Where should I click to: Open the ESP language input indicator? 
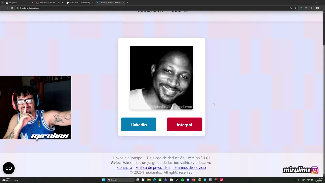pyautogui.click(x=304, y=180)
